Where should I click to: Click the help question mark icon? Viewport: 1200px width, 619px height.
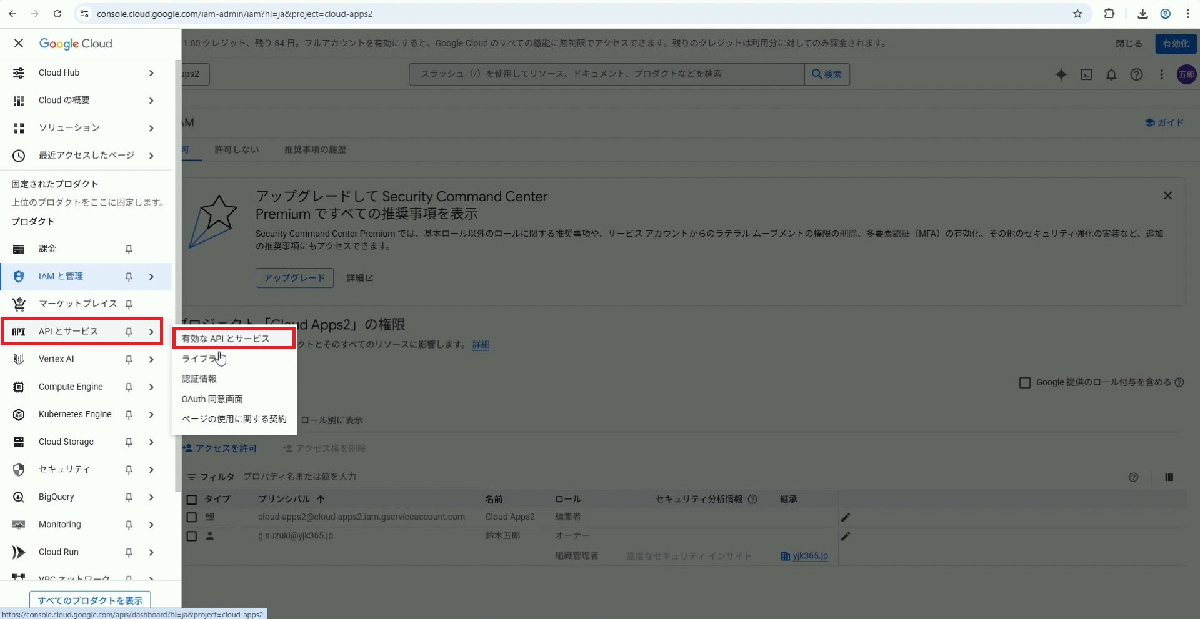1136,74
